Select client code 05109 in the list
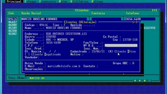This screenshot has width=167, height=94. [13, 28]
